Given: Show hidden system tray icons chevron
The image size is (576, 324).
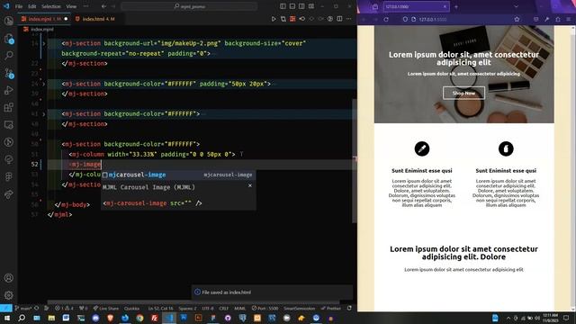Looking at the screenshot, I should (x=508, y=318).
